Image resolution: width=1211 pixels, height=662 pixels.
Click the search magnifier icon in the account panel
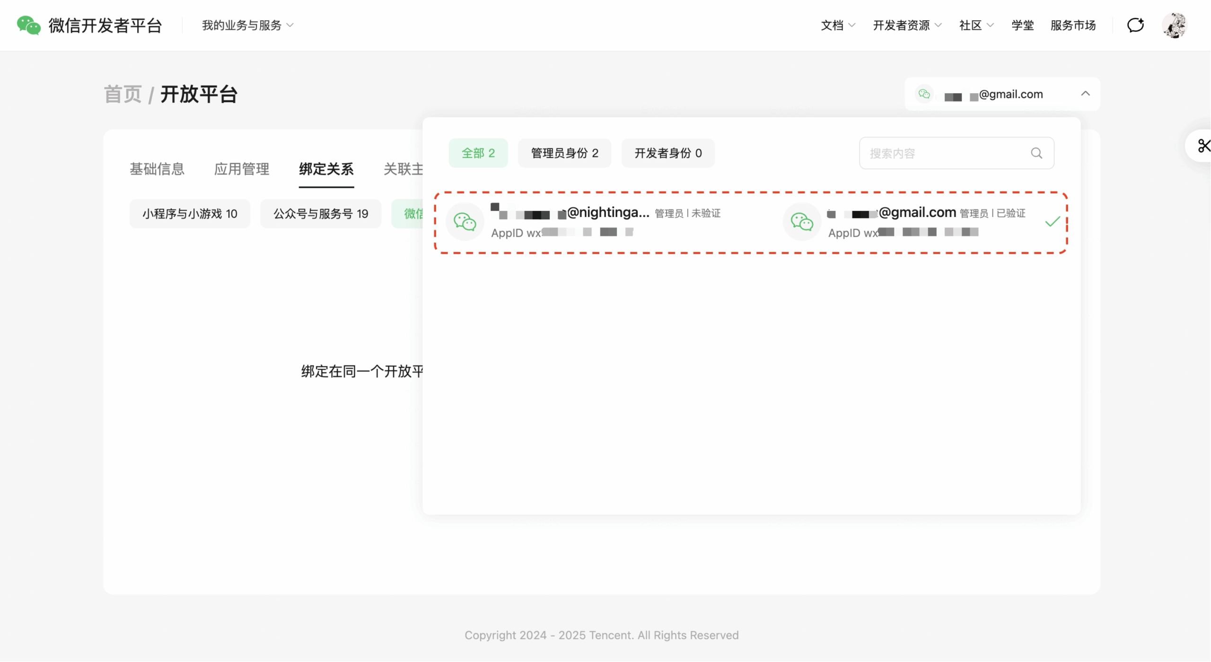point(1036,153)
